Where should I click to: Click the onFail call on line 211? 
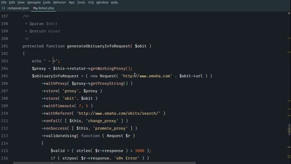(85, 121)
